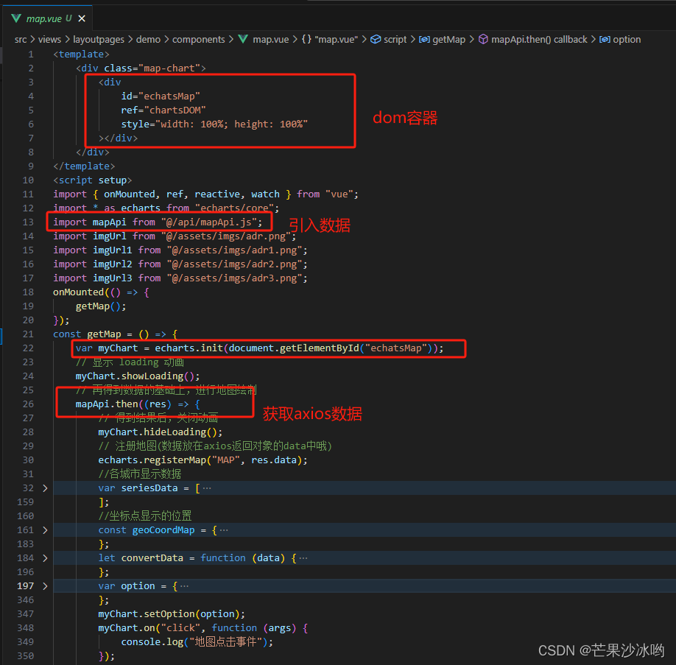
Task: Place cursor on '<template>' opening tag
Action: (x=81, y=54)
